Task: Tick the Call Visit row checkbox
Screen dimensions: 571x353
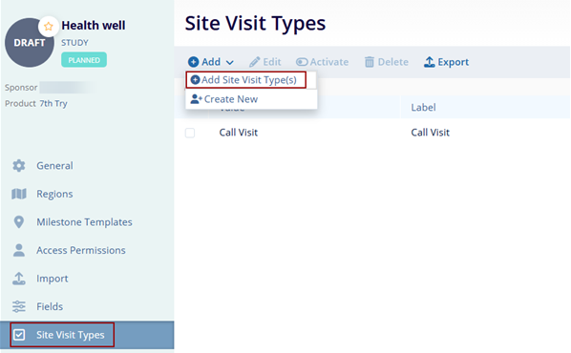Action: pos(190,133)
